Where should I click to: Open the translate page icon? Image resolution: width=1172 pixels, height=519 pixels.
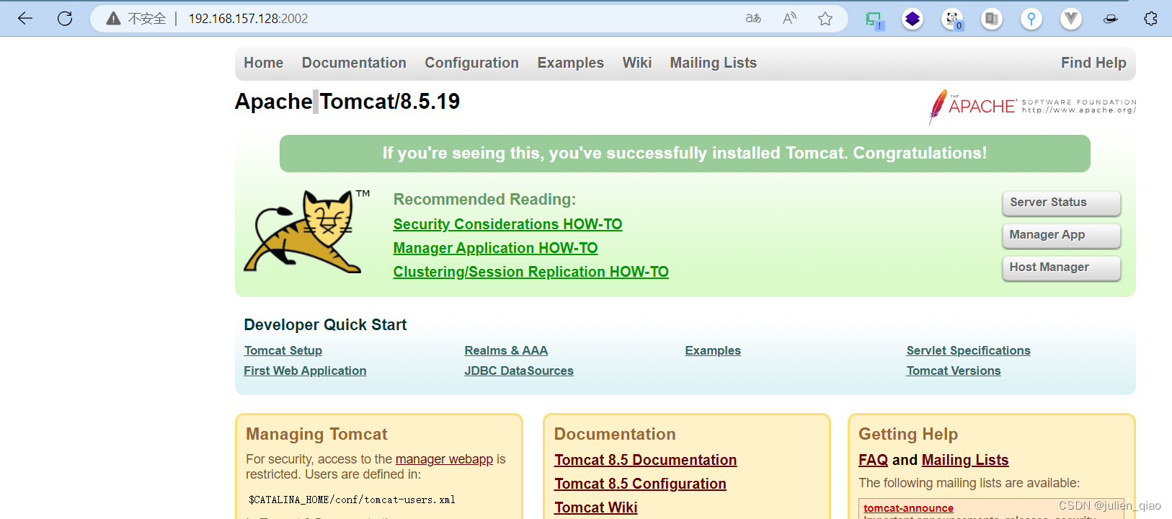pos(753,19)
